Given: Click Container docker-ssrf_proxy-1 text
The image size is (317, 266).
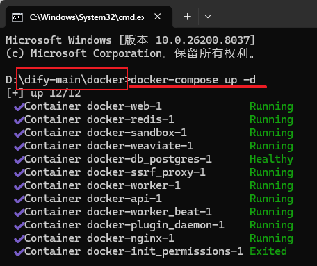Looking at the screenshot, I should tap(115, 173).
